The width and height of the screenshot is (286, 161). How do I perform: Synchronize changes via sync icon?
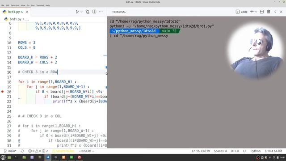[x=22, y=151]
